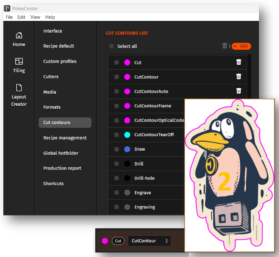The width and height of the screenshot is (279, 257).
Task: Click the magenta swatch of Cut row
Action: [127, 62]
